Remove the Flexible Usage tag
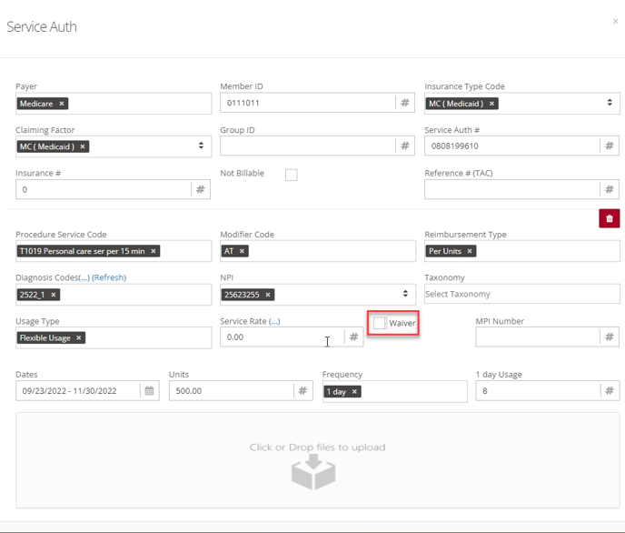625x533 pixels. [x=78, y=338]
